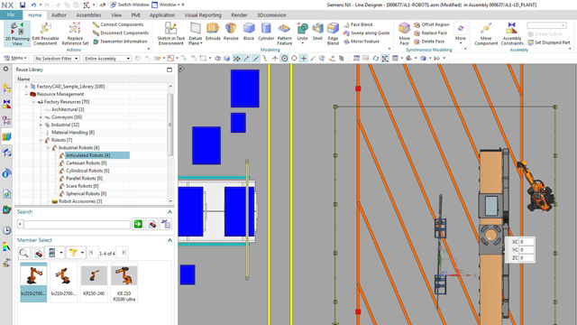The width and height of the screenshot is (577, 325).
Task: Click the yellow filter funnel icon
Action: pos(73,253)
